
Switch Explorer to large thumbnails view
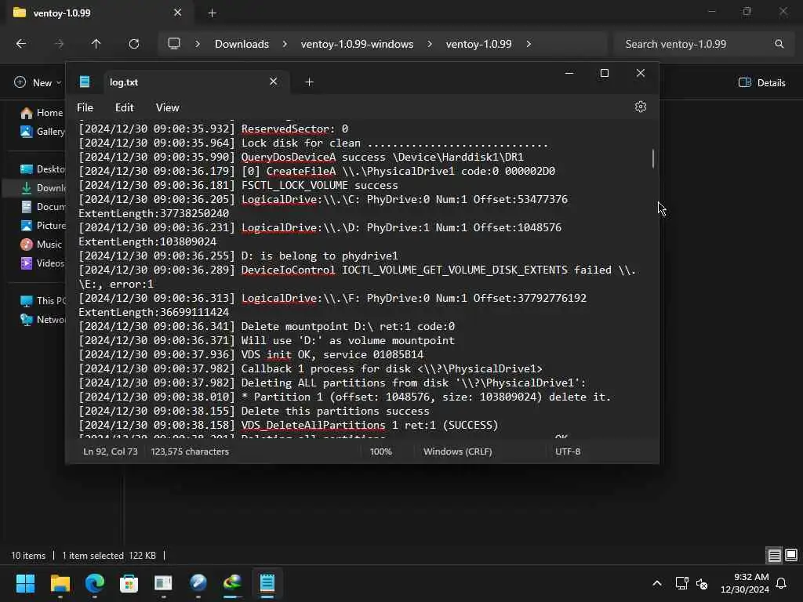(791, 555)
